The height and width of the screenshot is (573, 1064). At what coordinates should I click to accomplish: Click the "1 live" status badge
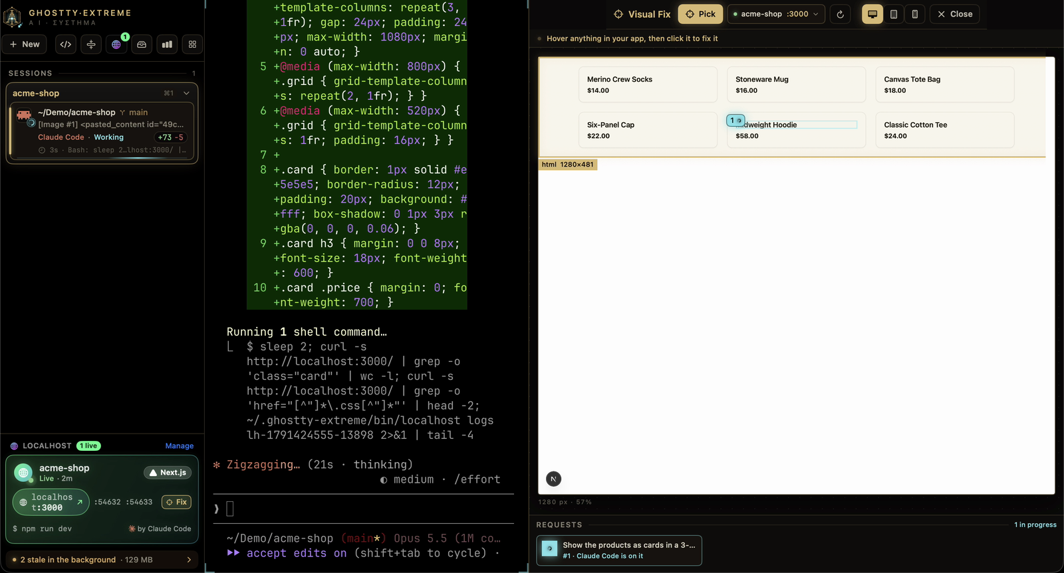pos(88,446)
